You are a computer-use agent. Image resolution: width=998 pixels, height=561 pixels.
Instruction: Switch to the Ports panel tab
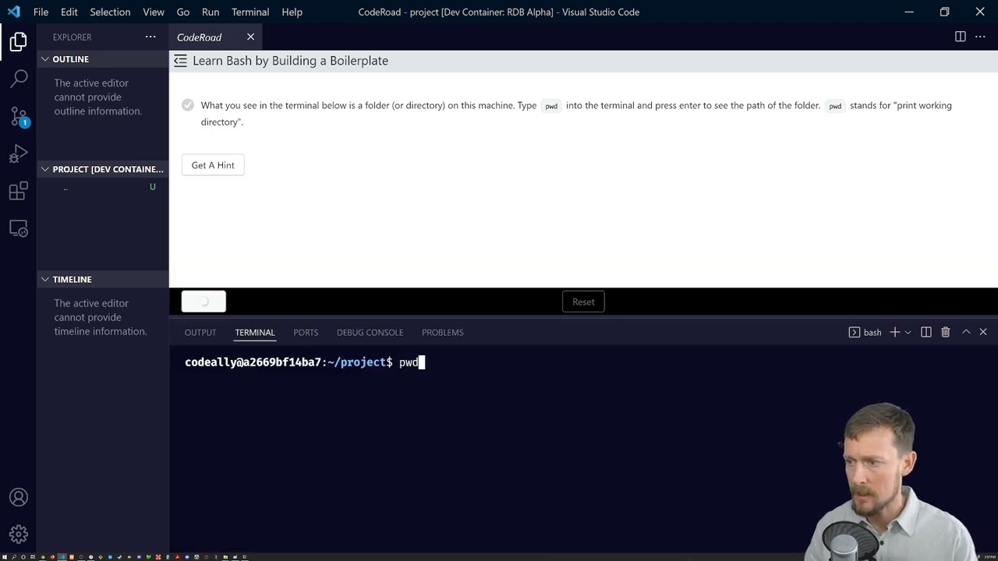[x=306, y=332]
